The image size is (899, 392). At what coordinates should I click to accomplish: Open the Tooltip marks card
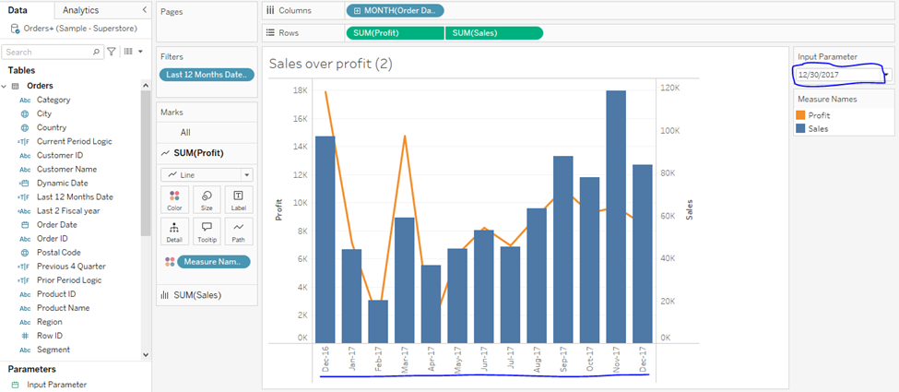[x=207, y=231]
